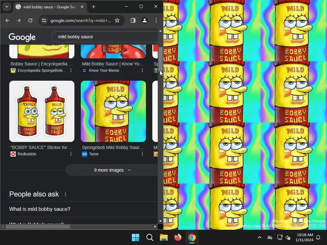Click Tenor source name text

coord(94,154)
